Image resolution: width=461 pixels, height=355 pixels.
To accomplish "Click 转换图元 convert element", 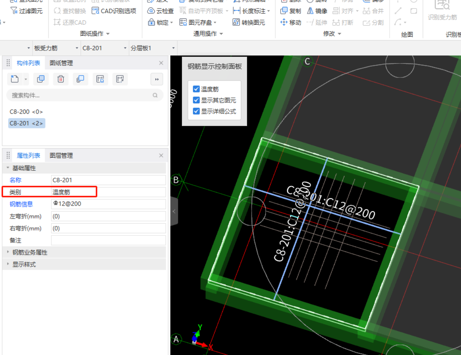I will pyautogui.click(x=249, y=22).
